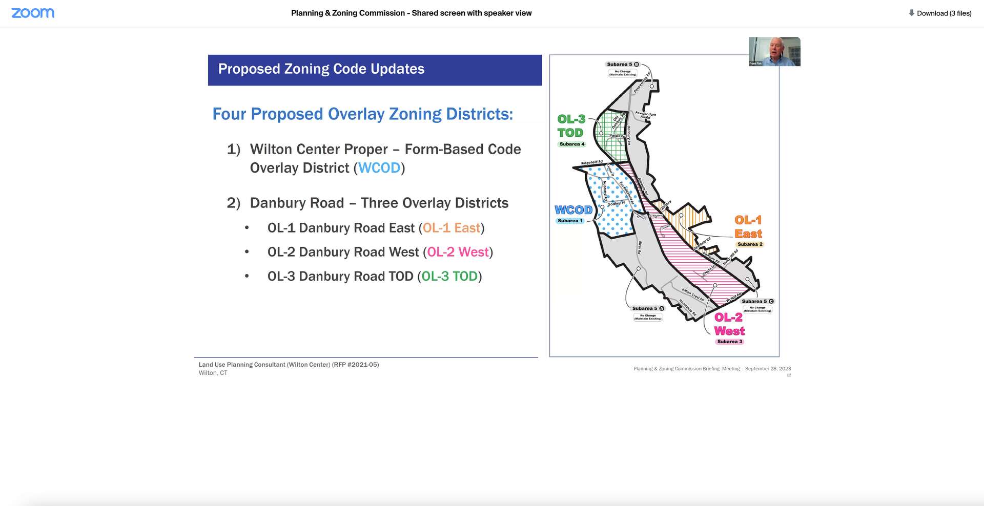Click the Proposed Zoning Code Updates header
984x506 pixels.
click(321, 69)
